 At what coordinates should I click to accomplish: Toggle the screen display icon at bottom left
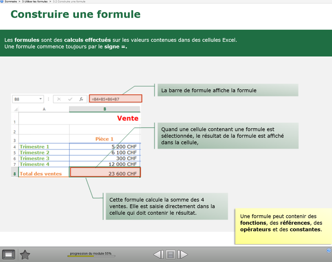coord(9,255)
